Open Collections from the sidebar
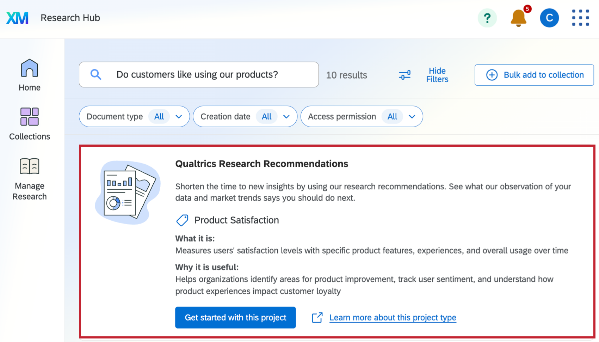 pos(29,124)
